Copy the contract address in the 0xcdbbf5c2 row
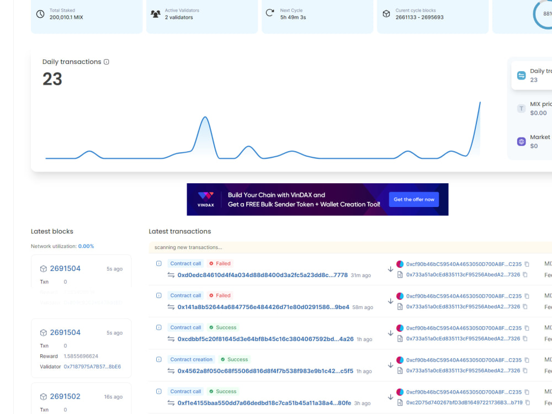This screenshot has height=414, width=552. click(x=526, y=339)
